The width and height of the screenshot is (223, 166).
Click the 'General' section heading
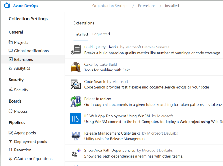coord(16,32)
